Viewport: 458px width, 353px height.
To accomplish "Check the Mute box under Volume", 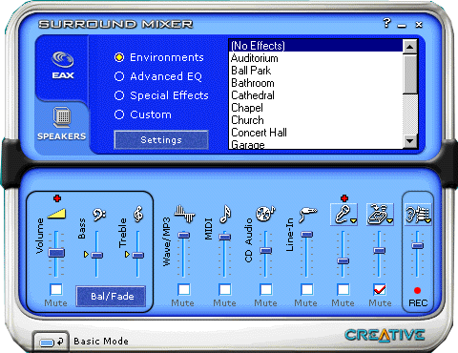I will [x=56, y=289].
